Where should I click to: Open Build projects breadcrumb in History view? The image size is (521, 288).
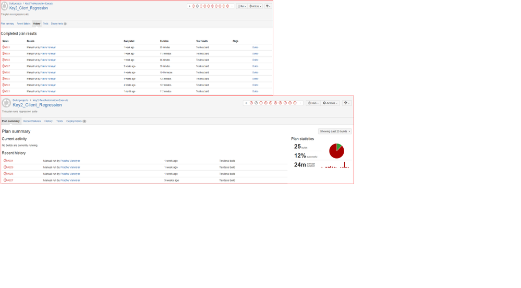(x=15, y=3)
